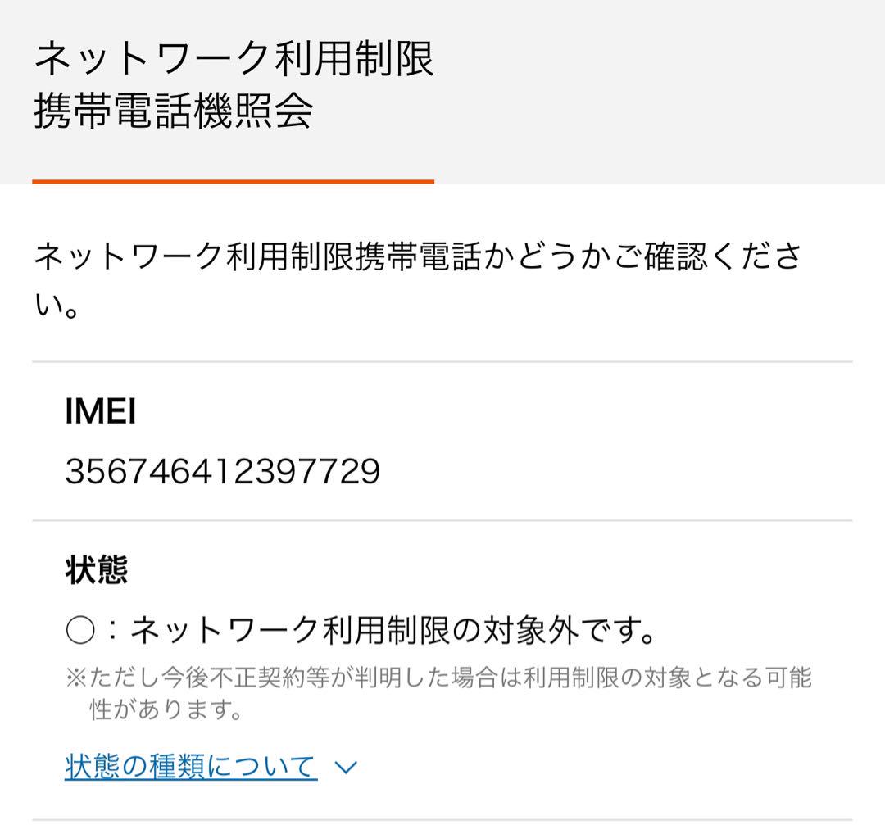Click the title's second line 携帯電話機照会
885x825 pixels.
pos(173,111)
